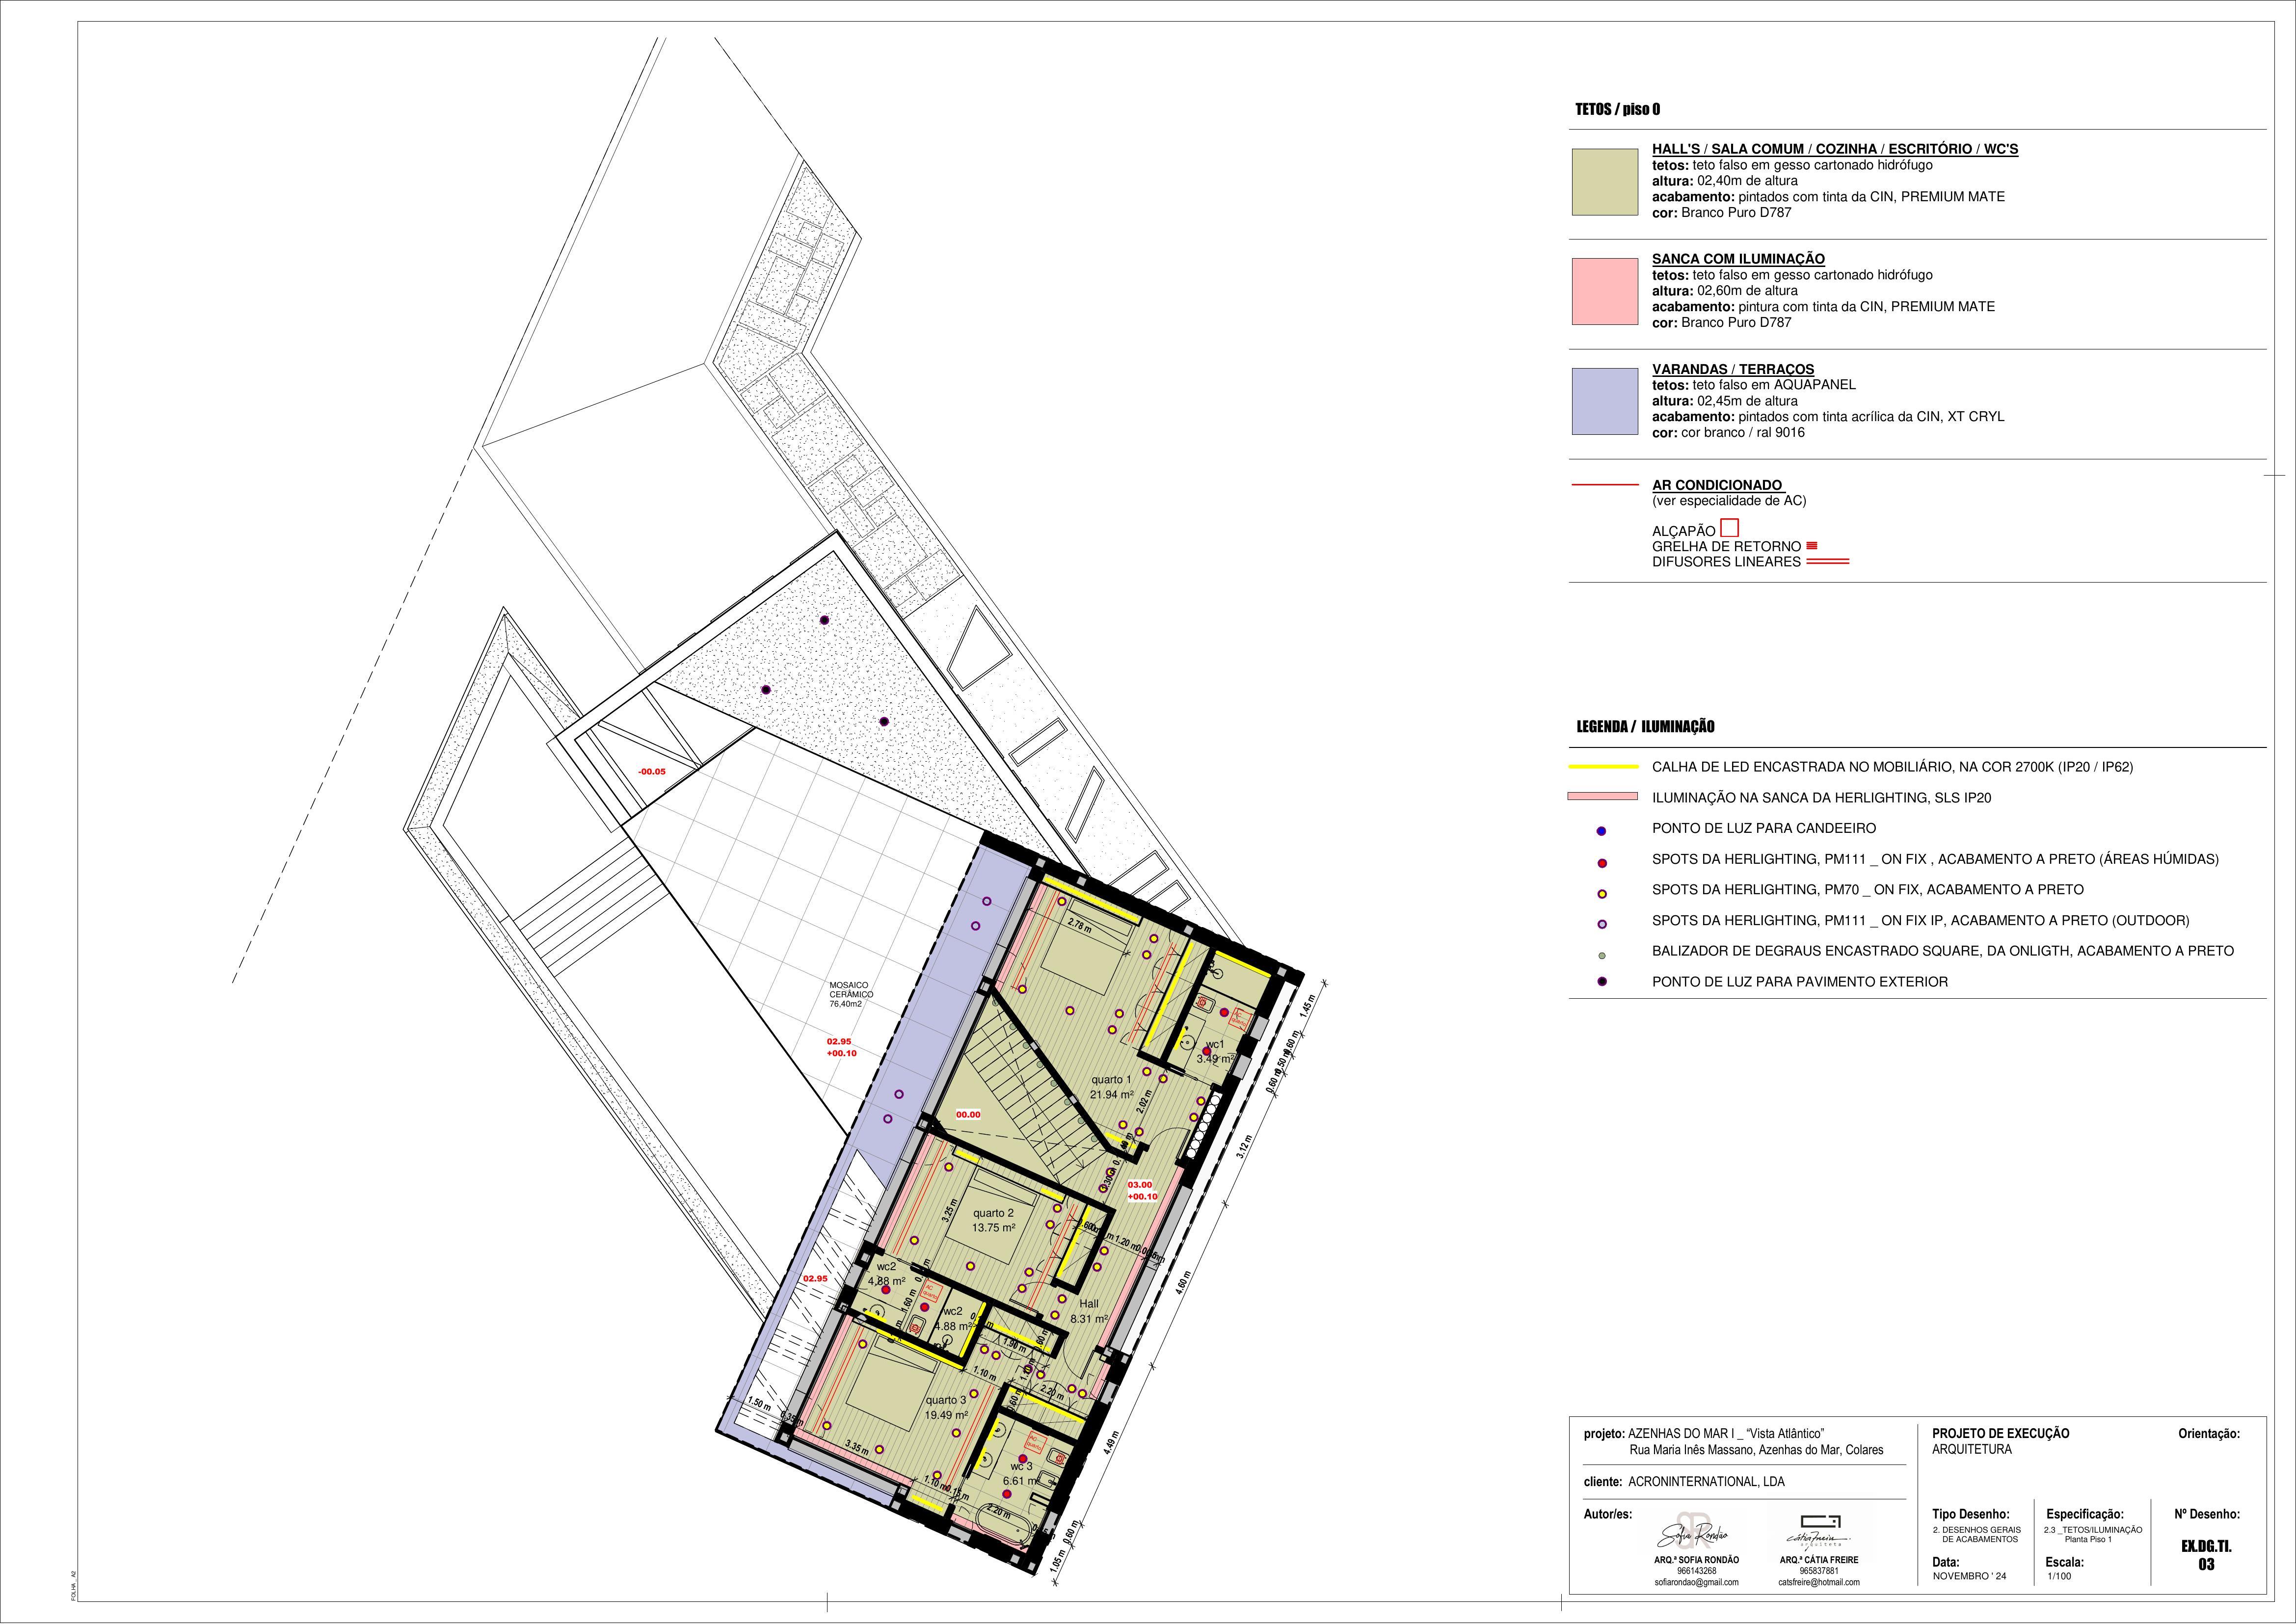
Task: Click the grey step balizador legend symbol
Action: click(1602, 955)
